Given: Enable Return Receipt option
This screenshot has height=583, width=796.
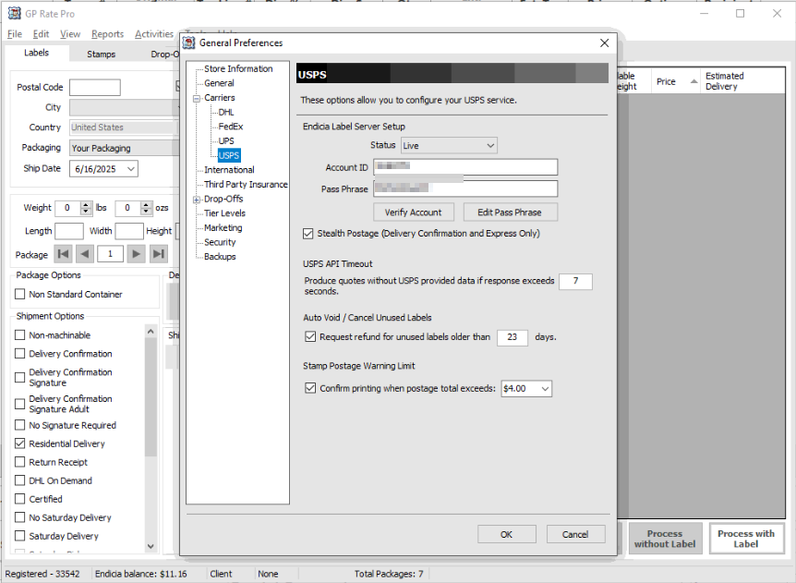Looking at the screenshot, I should (19, 462).
